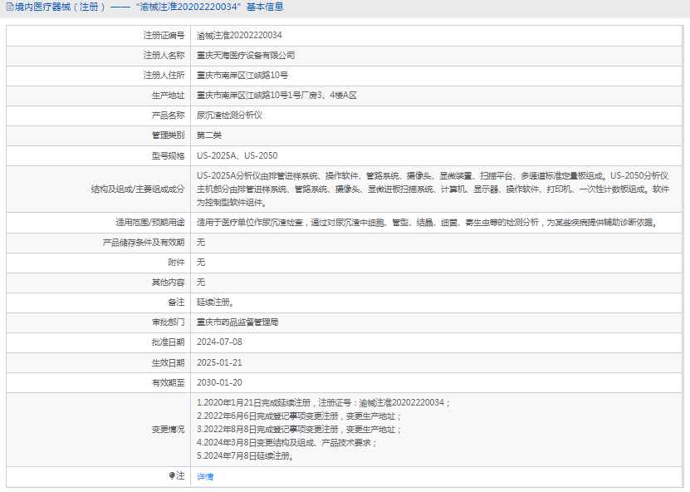
Task: Click the 无 value in 其他内容 row
Action: point(201,283)
